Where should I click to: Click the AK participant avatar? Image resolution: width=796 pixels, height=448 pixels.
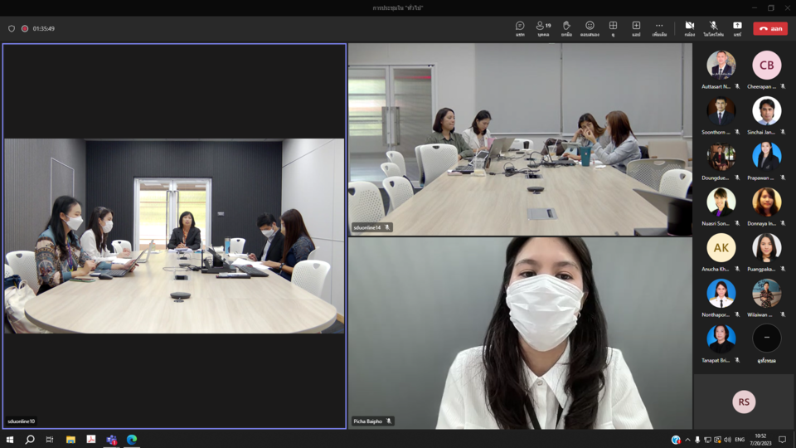721,248
